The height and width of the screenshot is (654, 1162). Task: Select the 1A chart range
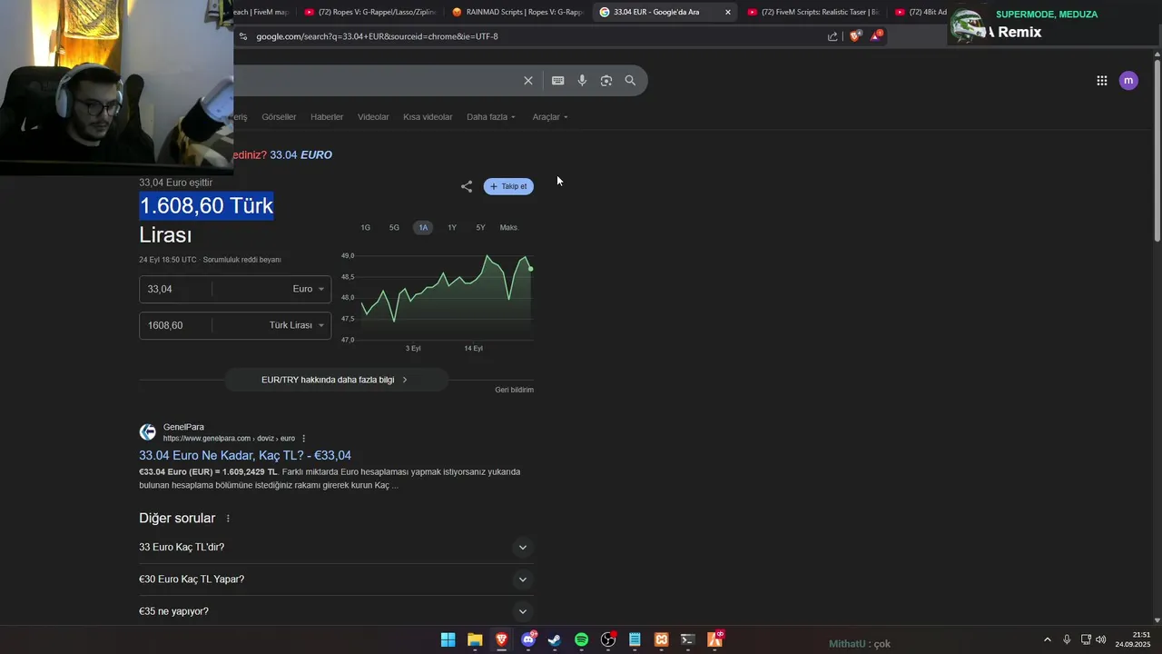pyautogui.click(x=423, y=228)
